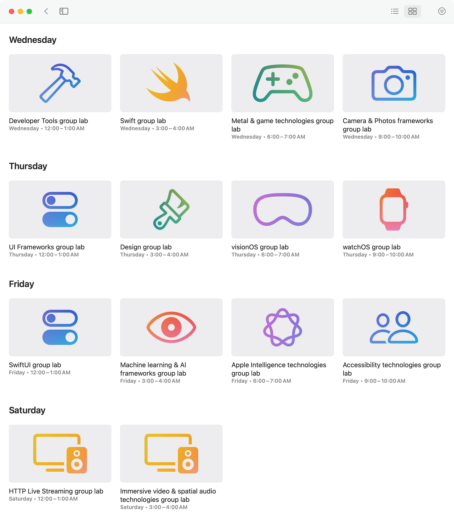The height and width of the screenshot is (516, 454).
Task: Open the SwiftUI group lab title
Action: [35, 365]
